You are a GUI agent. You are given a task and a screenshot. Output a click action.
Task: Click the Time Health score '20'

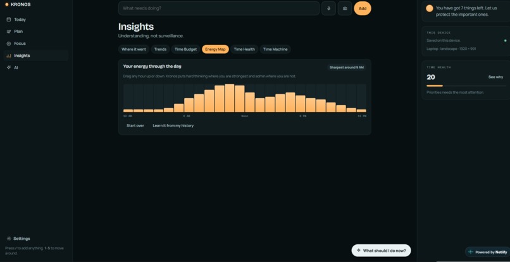pos(431,77)
